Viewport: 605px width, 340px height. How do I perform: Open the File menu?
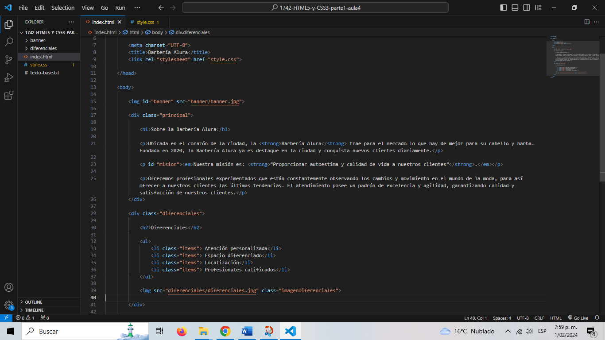[23, 8]
